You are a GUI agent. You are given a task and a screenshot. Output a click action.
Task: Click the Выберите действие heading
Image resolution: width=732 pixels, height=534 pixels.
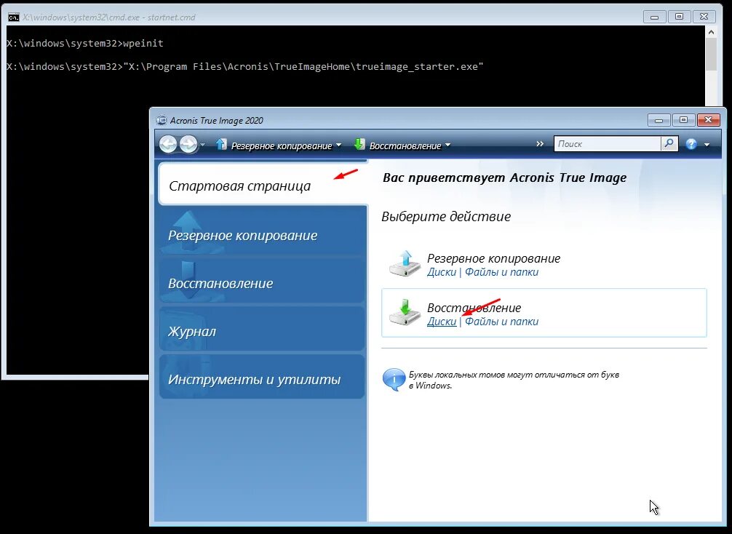[x=446, y=217]
